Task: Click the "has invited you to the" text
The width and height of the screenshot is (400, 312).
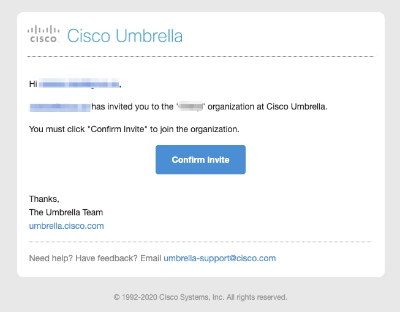Action: click(133, 107)
